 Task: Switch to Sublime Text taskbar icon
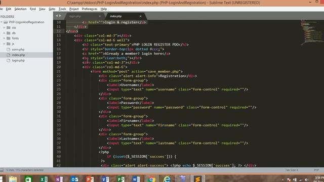(197, 179)
